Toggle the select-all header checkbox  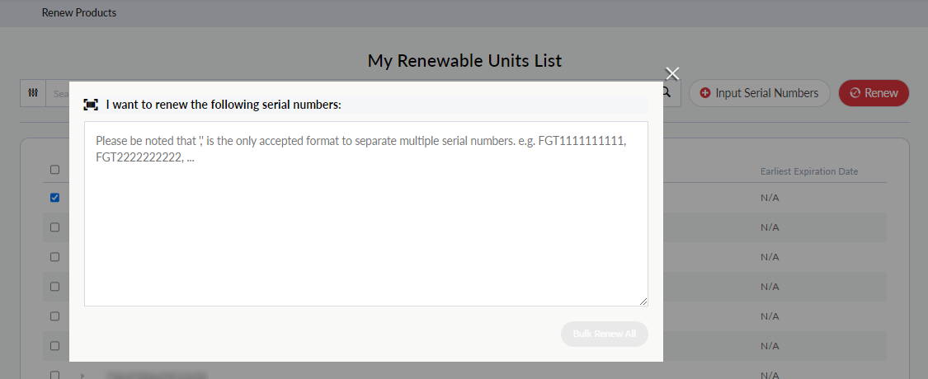tap(54, 170)
